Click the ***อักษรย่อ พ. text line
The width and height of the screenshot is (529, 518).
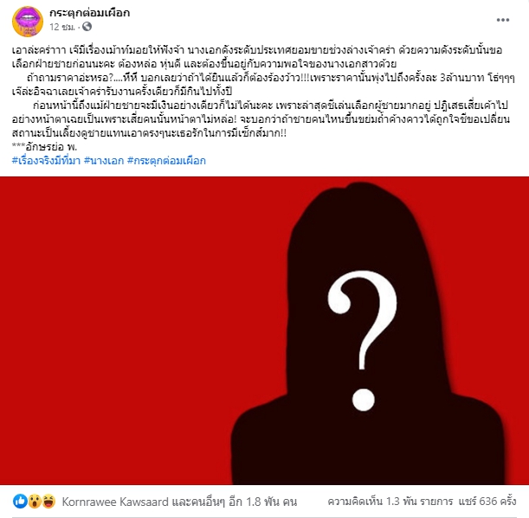pyautogui.click(x=44, y=147)
